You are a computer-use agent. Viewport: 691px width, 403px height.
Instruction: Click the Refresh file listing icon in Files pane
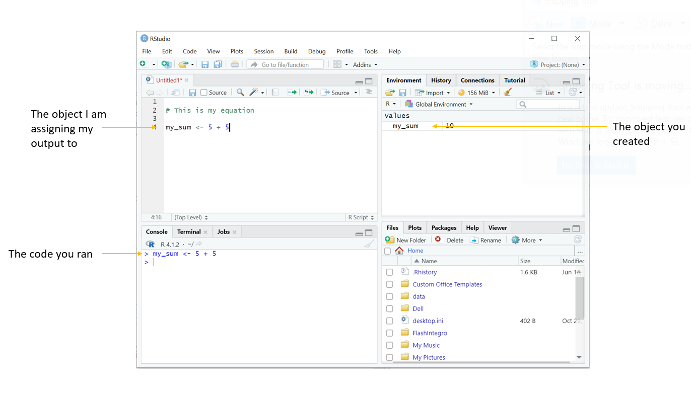578,240
